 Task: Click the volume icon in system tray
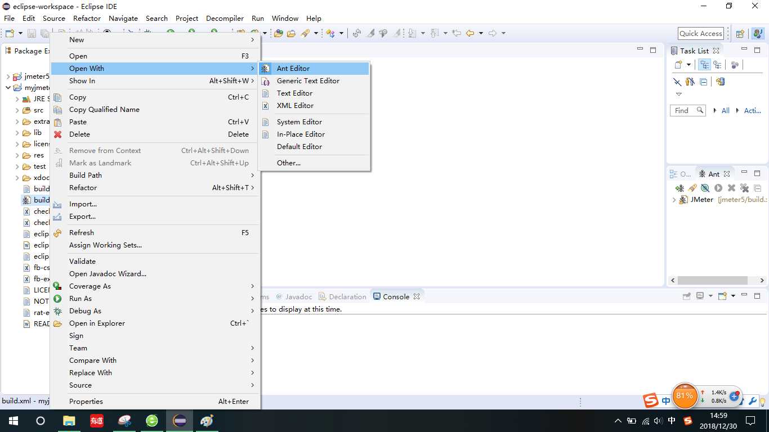tap(658, 421)
